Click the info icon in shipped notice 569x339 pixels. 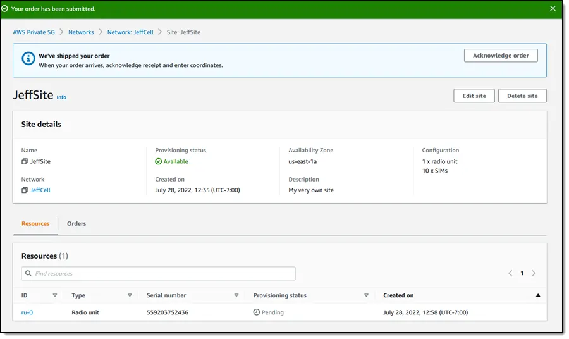click(28, 58)
